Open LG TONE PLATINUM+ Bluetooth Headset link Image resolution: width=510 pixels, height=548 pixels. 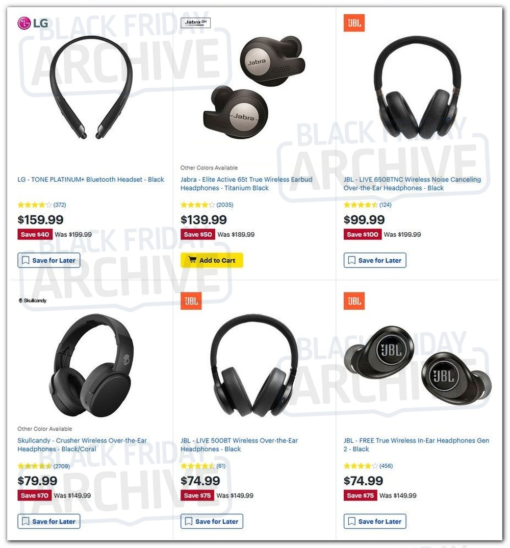(91, 180)
